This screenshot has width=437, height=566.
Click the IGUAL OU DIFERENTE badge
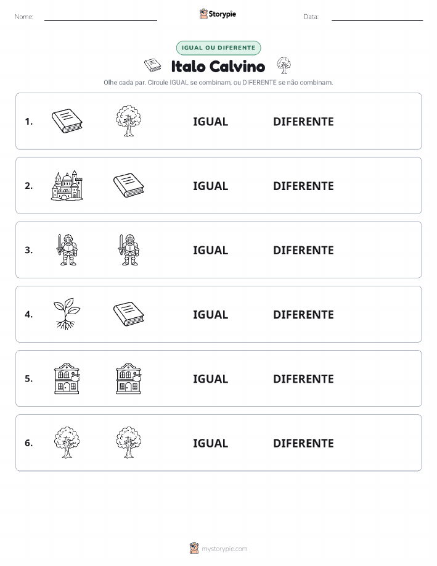pos(218,48)
